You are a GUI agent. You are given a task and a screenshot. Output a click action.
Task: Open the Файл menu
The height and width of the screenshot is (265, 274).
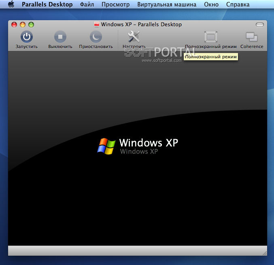(x=87, y=4)
